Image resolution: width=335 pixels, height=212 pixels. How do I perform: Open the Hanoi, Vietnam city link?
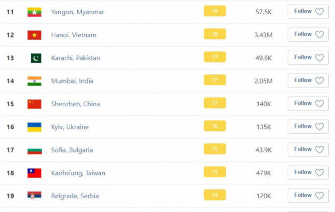click(74, 35)
